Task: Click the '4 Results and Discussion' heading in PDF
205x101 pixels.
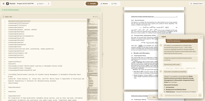Action: click(140, 53)
